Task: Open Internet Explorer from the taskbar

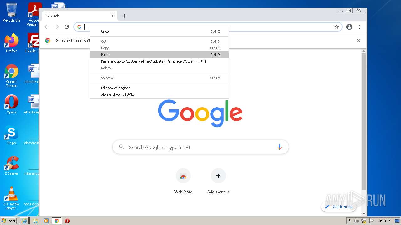Action: 24,221
